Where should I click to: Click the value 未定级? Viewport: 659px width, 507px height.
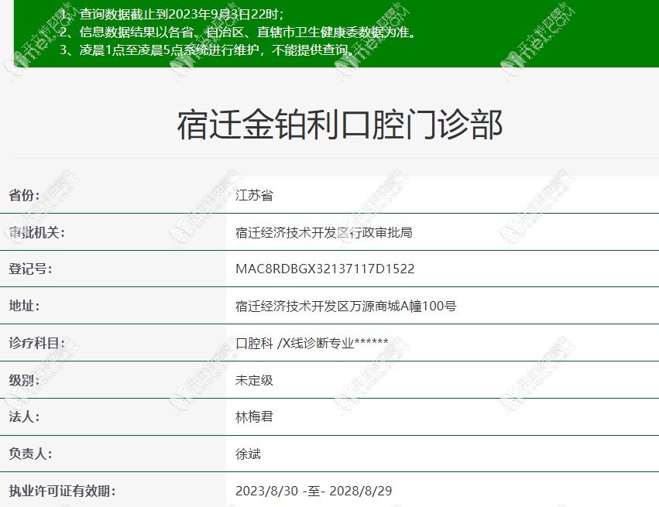coord(254,380)
